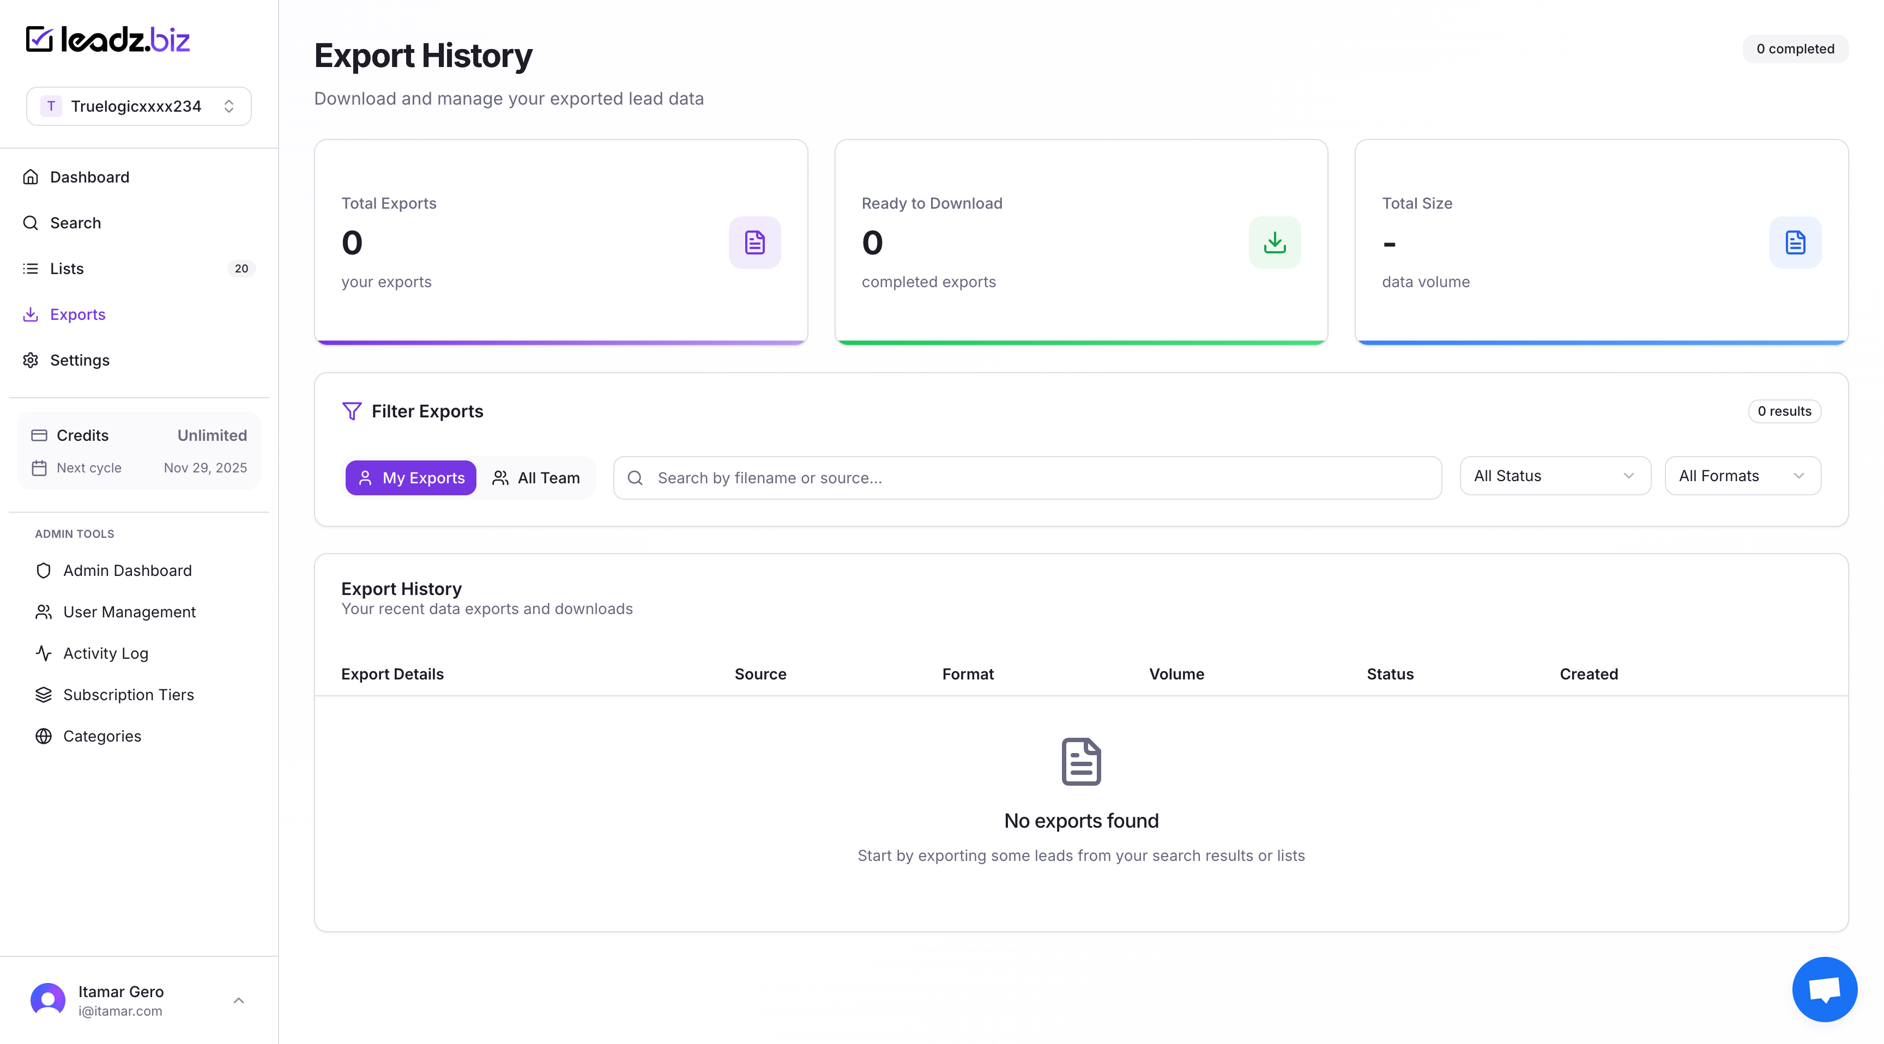Click the green Ready to Download icon

pyautogui.click(x=1274, y=242)
